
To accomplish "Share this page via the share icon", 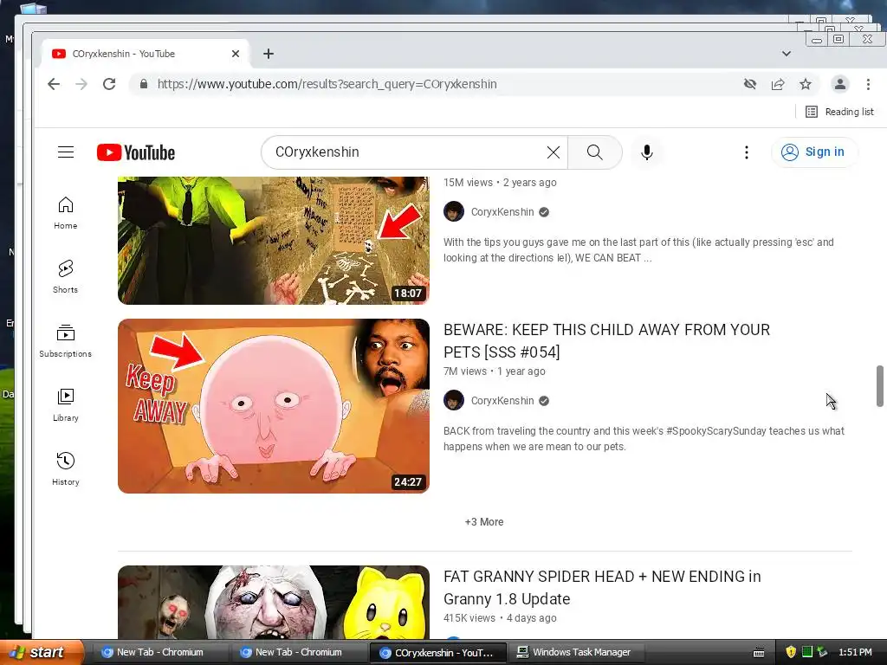I will pos(778,84).
